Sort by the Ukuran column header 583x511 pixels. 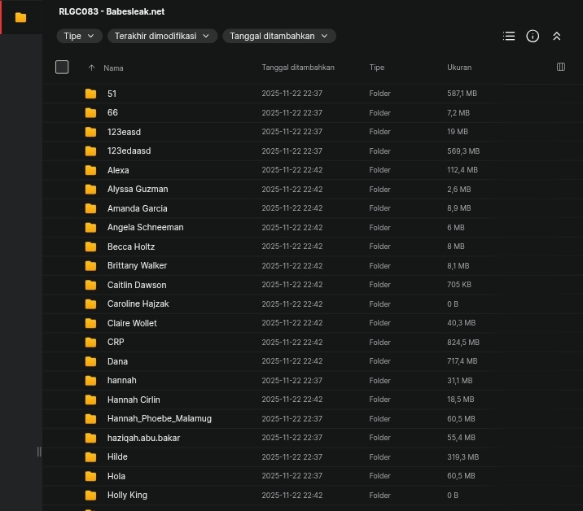[459, 68]
